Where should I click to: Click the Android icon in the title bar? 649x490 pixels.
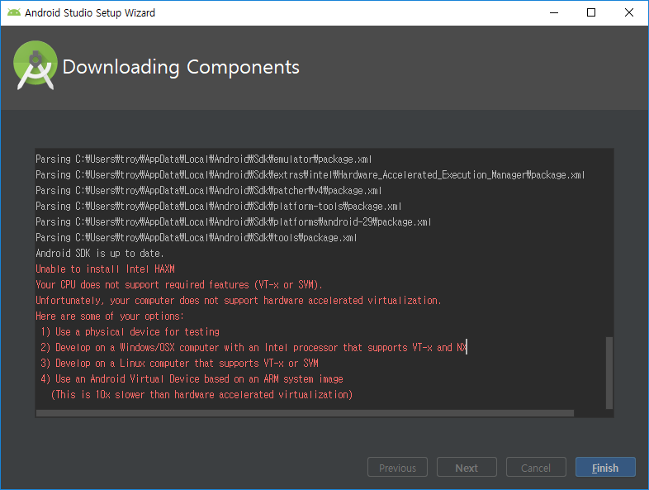point(14,13)
